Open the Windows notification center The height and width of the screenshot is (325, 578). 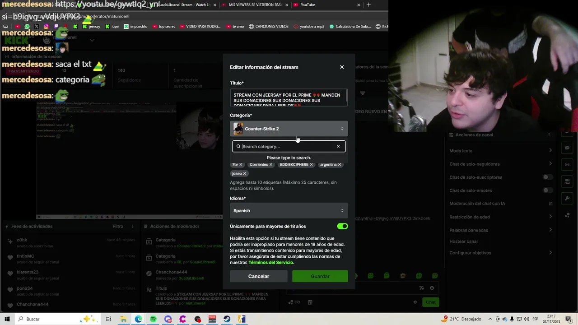point(570,319)
